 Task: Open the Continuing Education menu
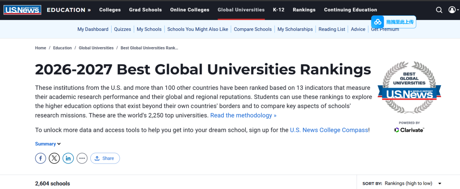point(351,10)
